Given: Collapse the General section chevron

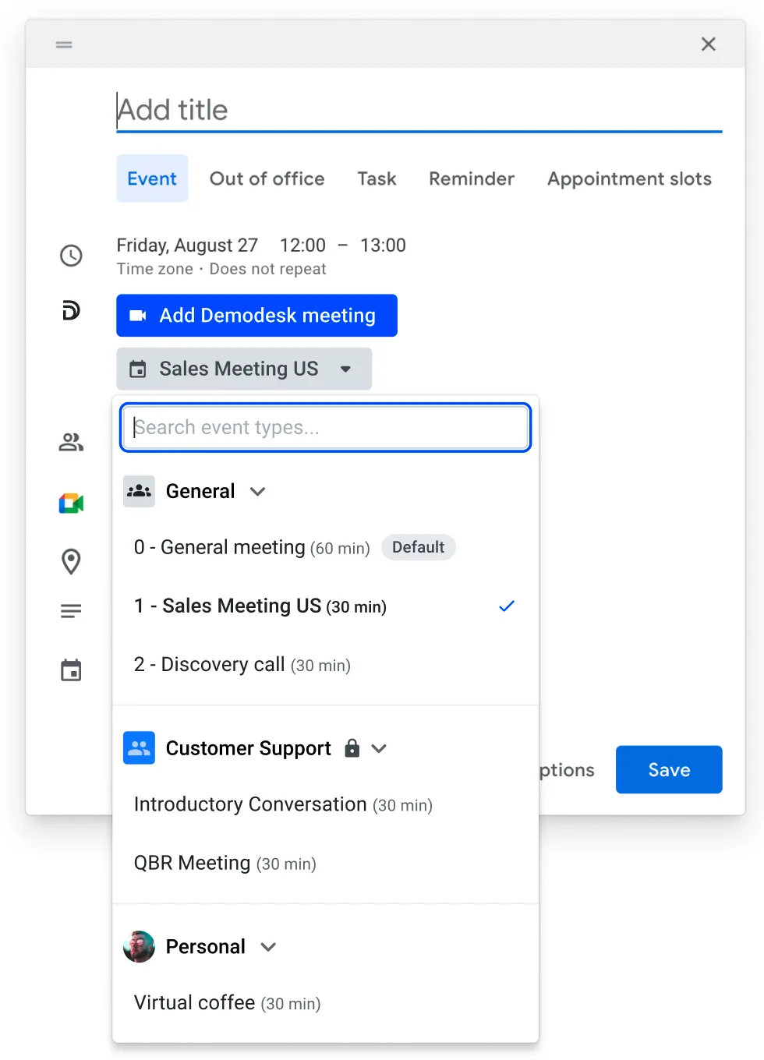Looking at the screenshot, I should (258, 491).
